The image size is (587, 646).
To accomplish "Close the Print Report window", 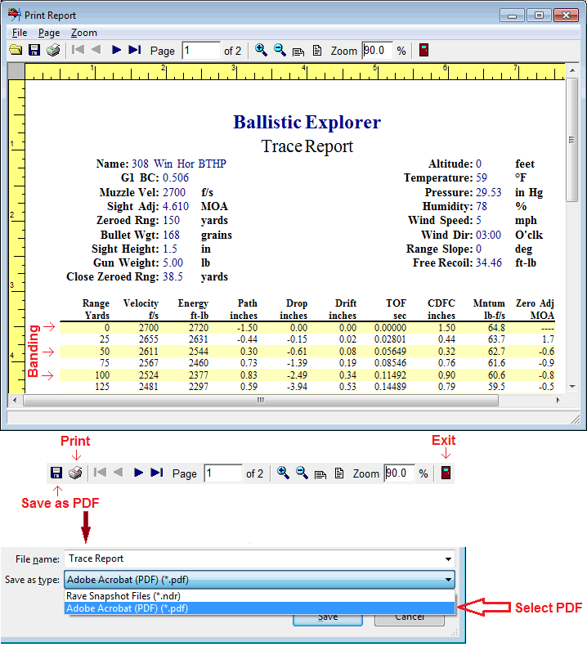I will click(x=566, y=16).
